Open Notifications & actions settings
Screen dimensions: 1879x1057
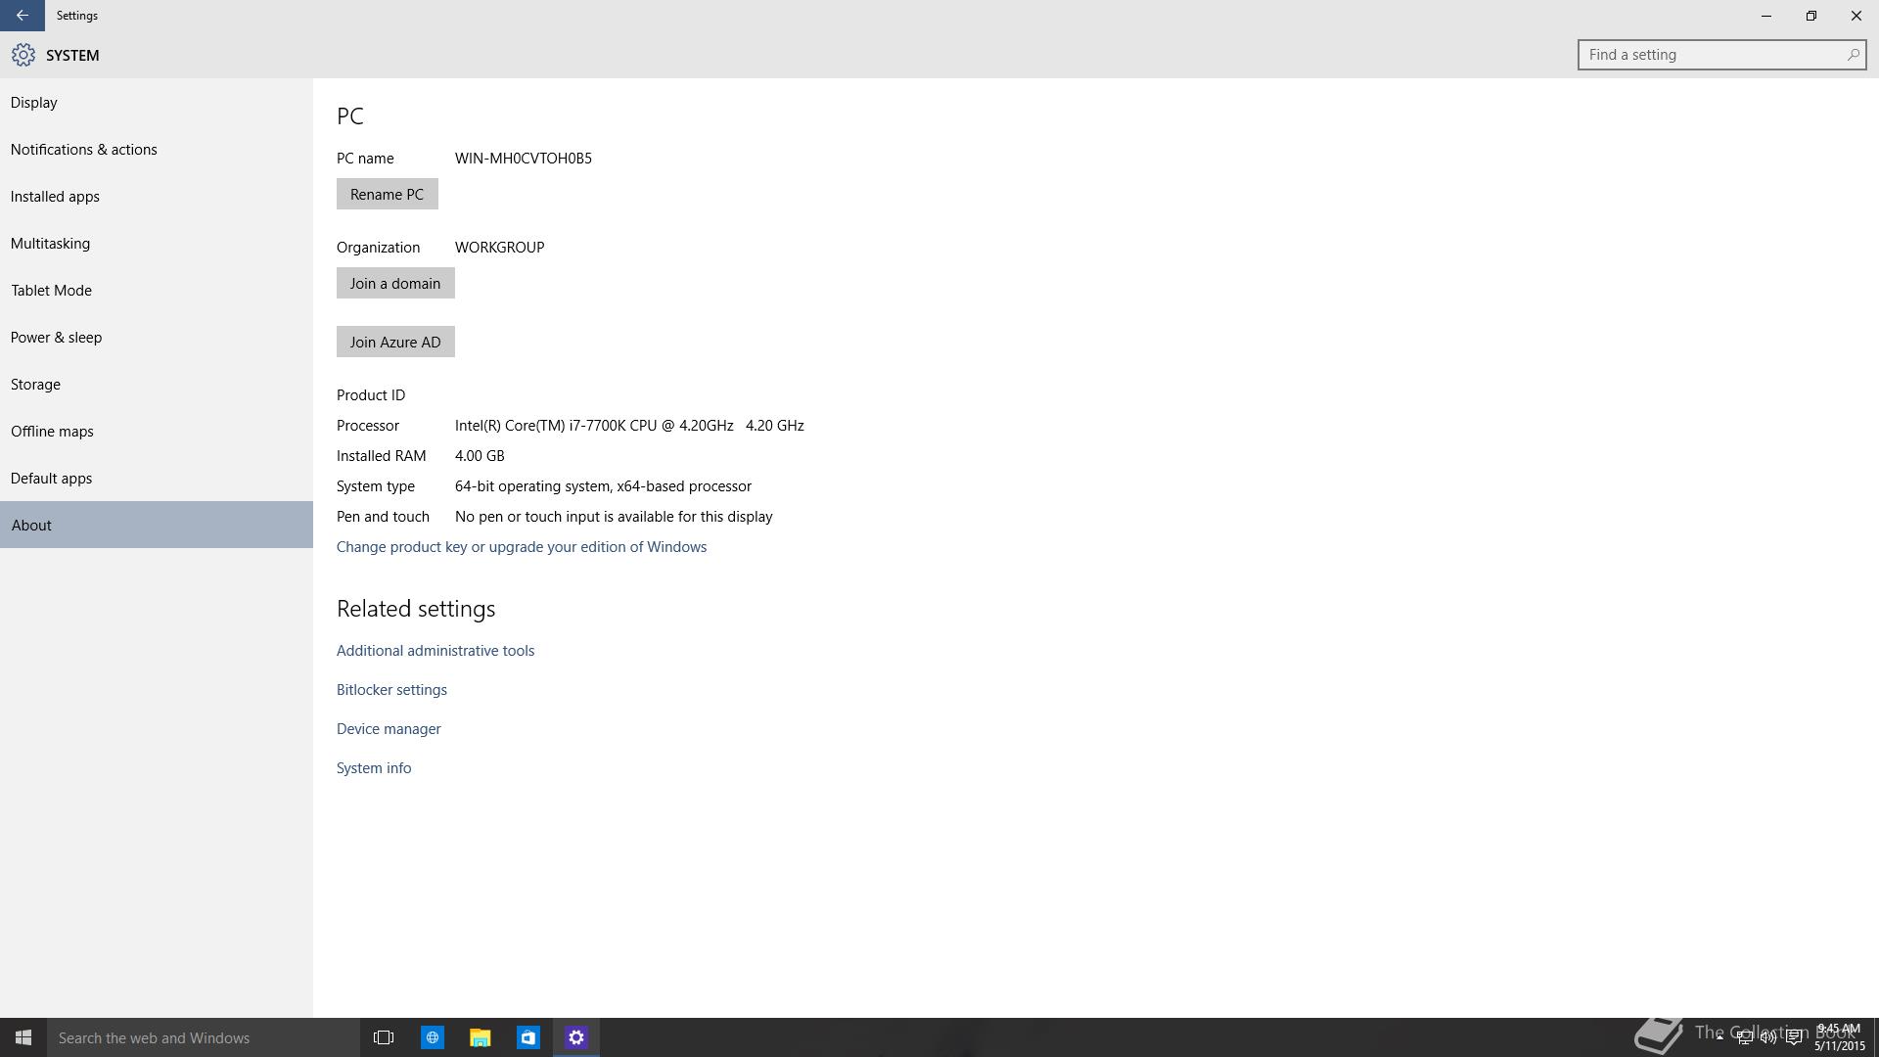[157, 149]
